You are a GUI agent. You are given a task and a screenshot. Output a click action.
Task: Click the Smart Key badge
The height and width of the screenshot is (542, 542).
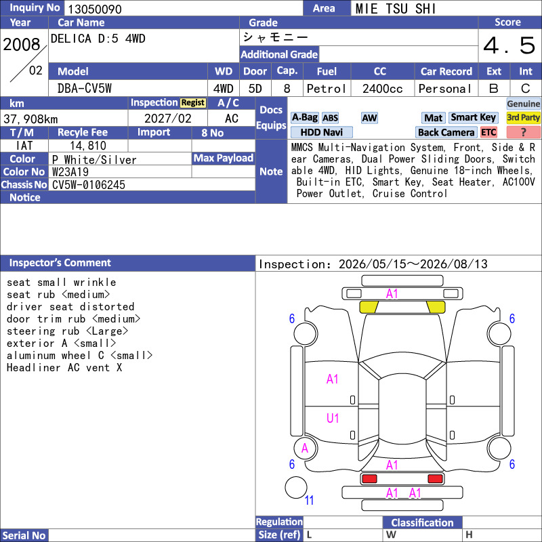(473, 117)
